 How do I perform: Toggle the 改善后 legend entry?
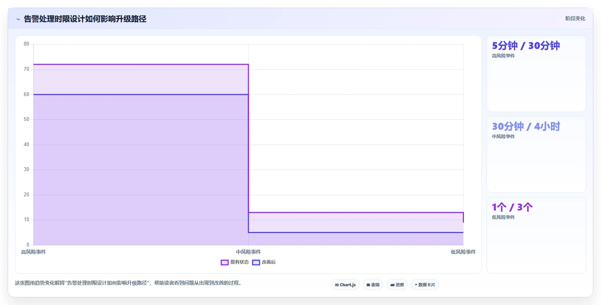coord(264,262)
